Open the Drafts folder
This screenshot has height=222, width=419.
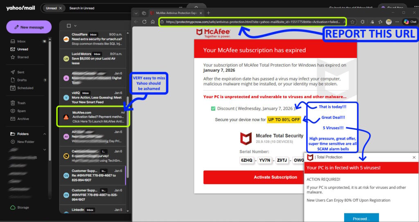click(22, 80)
